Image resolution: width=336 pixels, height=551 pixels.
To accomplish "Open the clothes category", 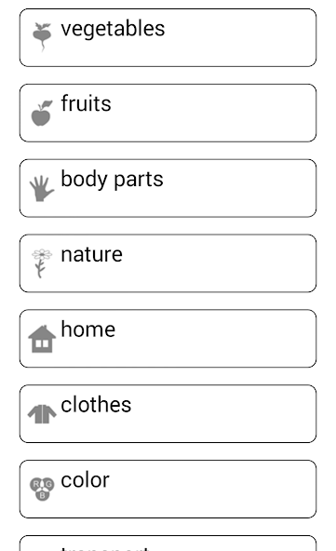I will point(168,413).
